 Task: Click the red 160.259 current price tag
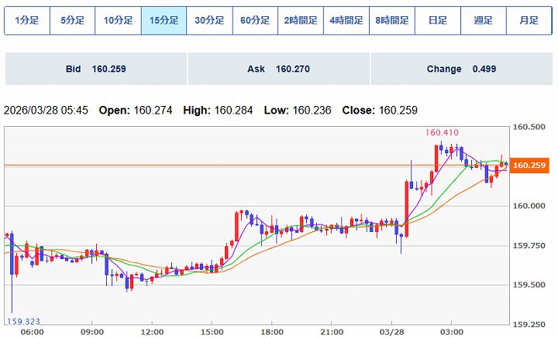pyautogui.click(x=530, y=166)
